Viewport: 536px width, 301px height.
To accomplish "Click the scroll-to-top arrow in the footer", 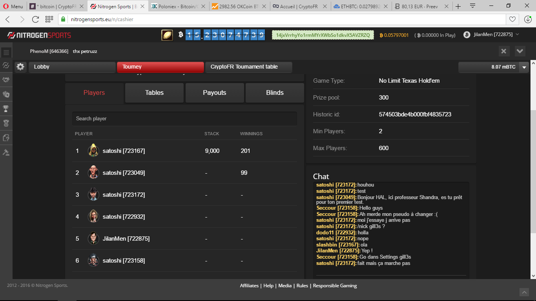I will [x=524, y=292].
